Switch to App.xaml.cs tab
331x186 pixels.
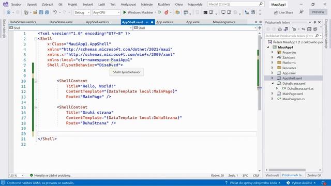click(x=164, y=22)
